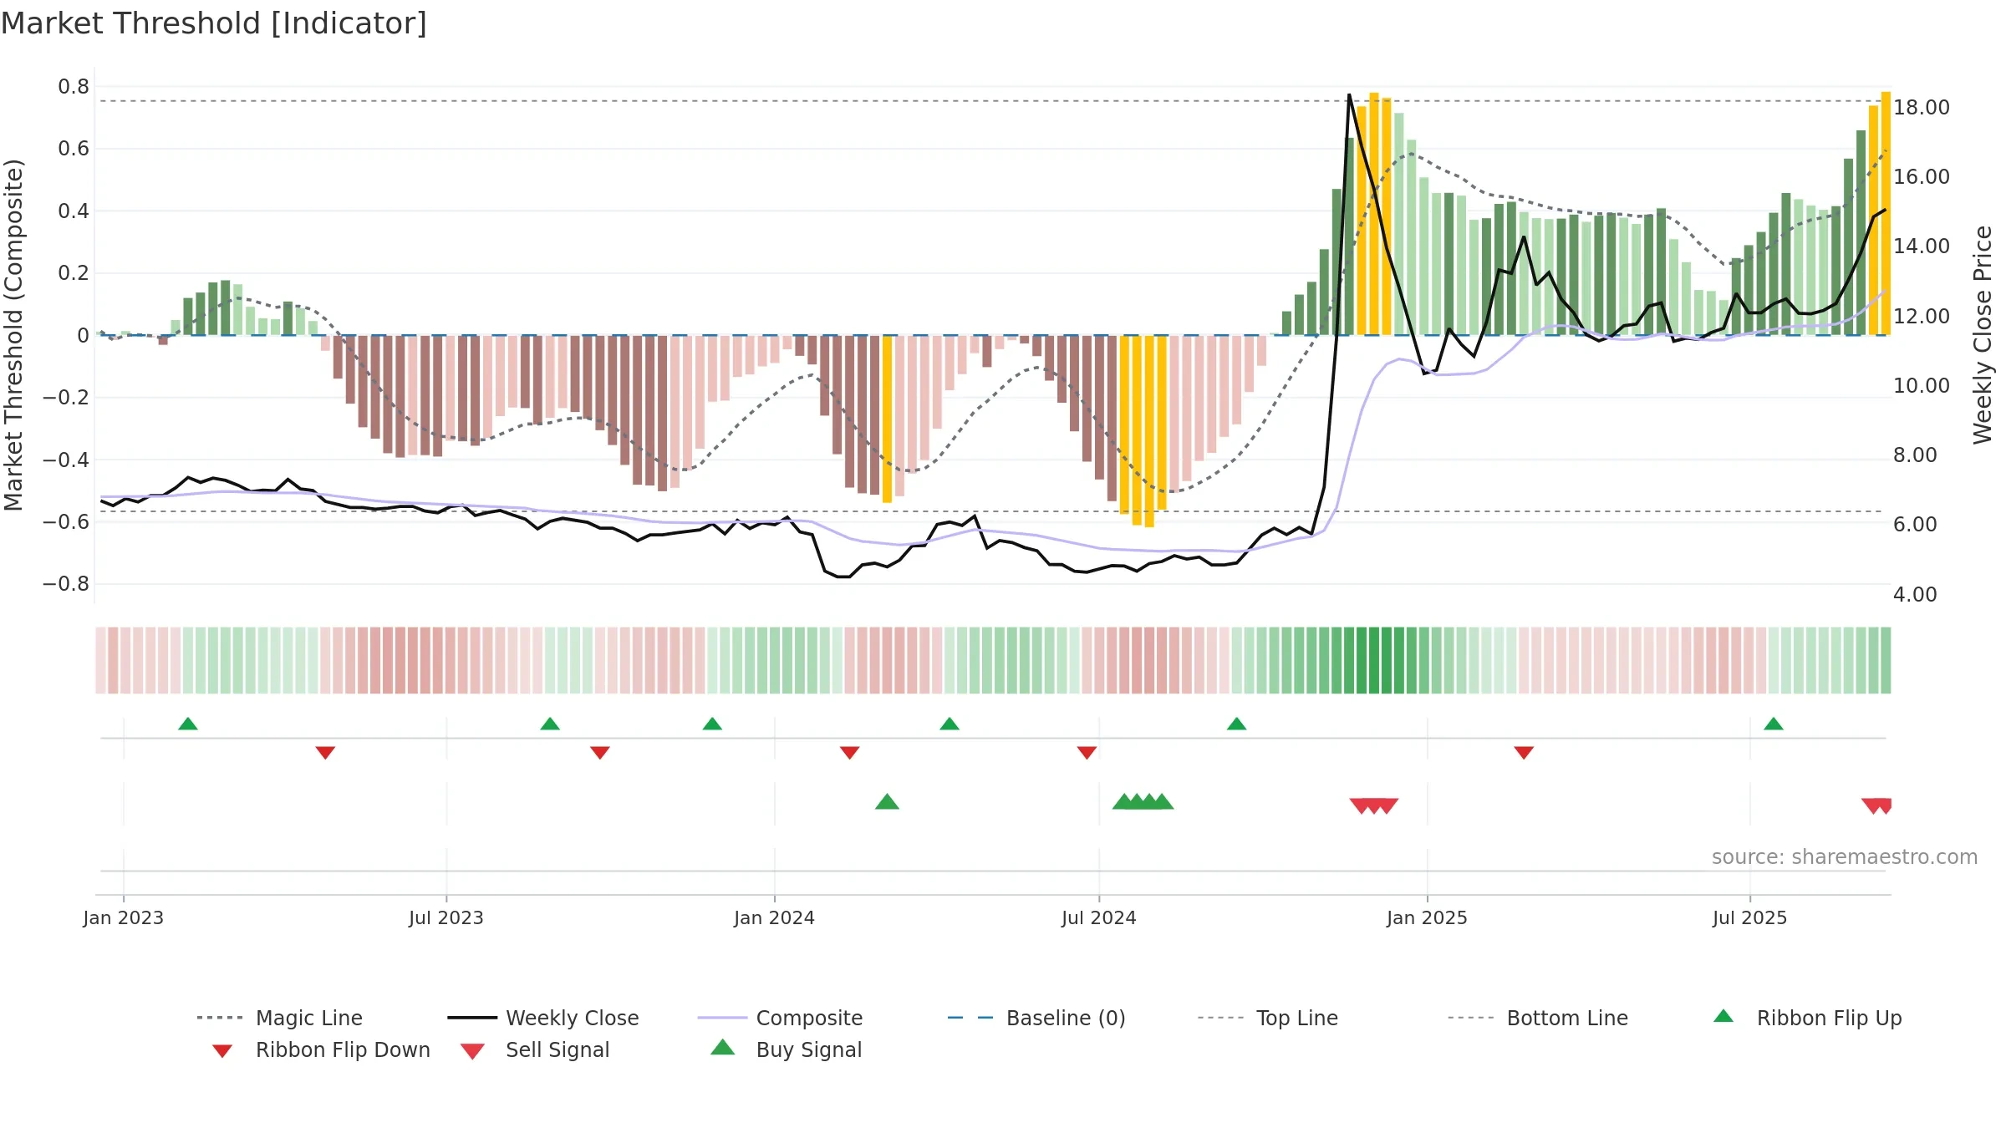
Task: Click the Ribbon Flip Up marker near April 2024
Action: (x=950, y=724)
